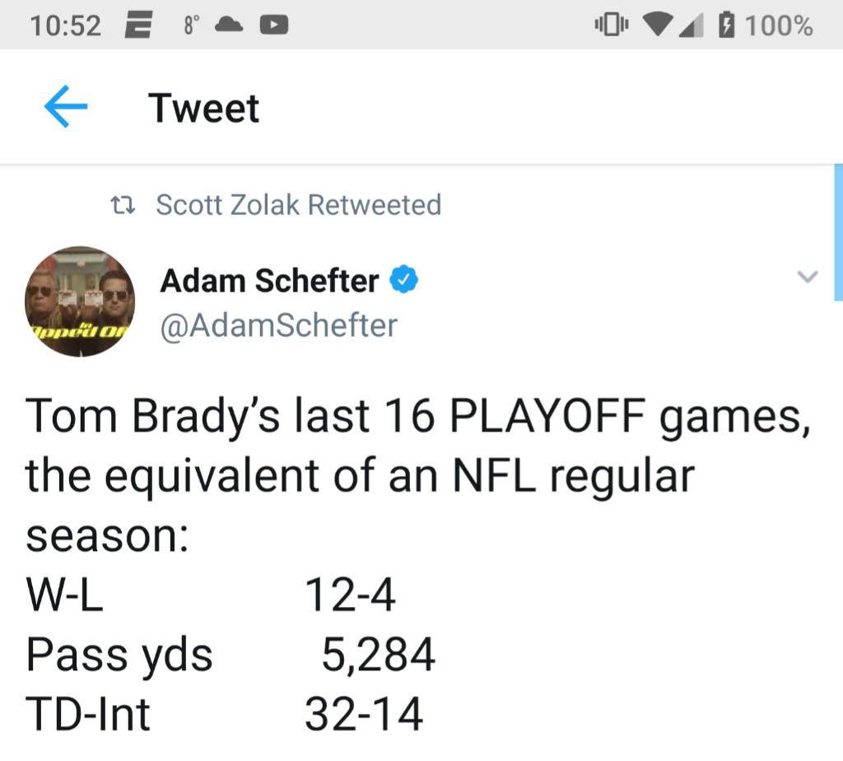The width and height of the screenshot is (843, 761).
Task: Tap the cellular signal icon
Action: pyautogui.click(x=691, y=26)
